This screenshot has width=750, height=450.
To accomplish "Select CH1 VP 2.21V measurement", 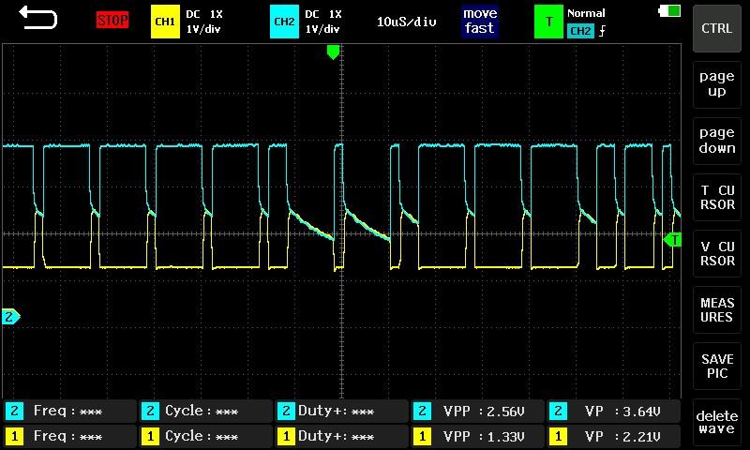I will click(x=613, y=436).
